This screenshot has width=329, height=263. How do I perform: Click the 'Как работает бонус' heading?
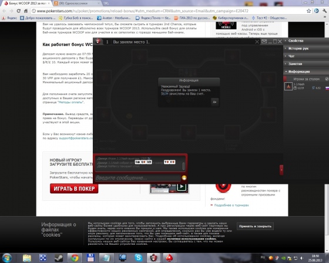point(68,45)
